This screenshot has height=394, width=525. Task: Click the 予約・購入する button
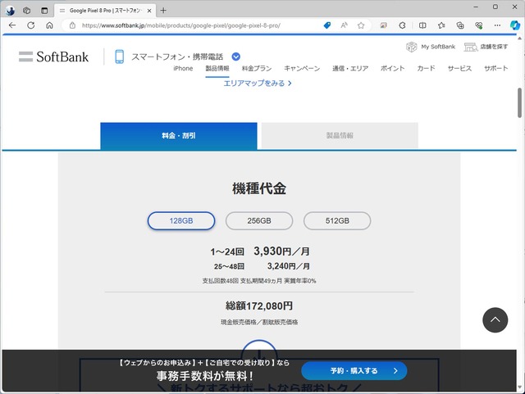pyautogui.click(x=354, y=370)
